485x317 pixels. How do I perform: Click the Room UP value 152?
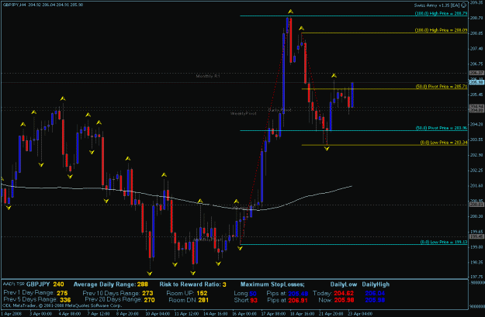point(202,293)
